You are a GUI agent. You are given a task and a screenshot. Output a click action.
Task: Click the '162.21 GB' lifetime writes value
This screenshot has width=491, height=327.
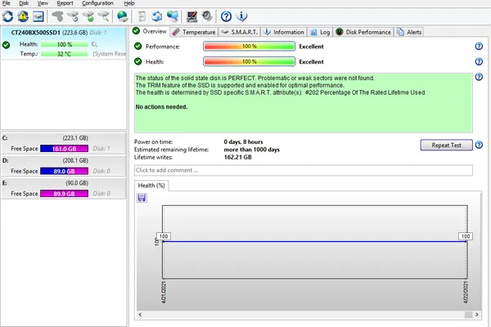(237, 157)
